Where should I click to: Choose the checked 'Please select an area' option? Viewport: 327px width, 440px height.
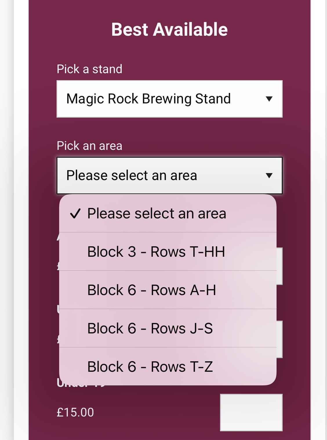[x=157, y=214]
